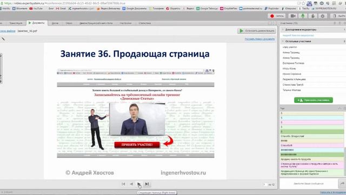Viewport: 346px width, 195px height.
Task: Click the bookmark star icon
Action: tap(303, 3)
